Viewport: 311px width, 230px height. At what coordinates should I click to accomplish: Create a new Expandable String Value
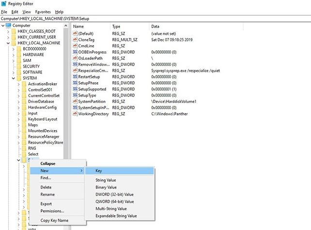click(119, 216)
